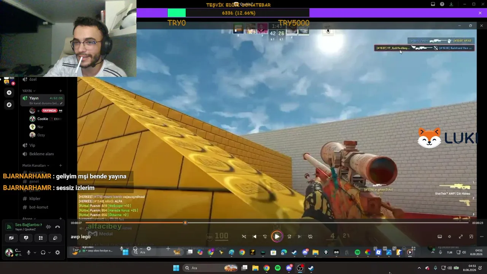Expand the video player to fullscreen

(x=460, y=236)
